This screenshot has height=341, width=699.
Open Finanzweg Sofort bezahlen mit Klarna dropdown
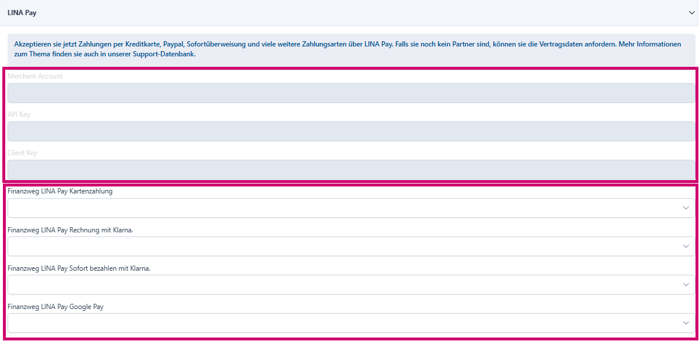(x=351, y=285)
